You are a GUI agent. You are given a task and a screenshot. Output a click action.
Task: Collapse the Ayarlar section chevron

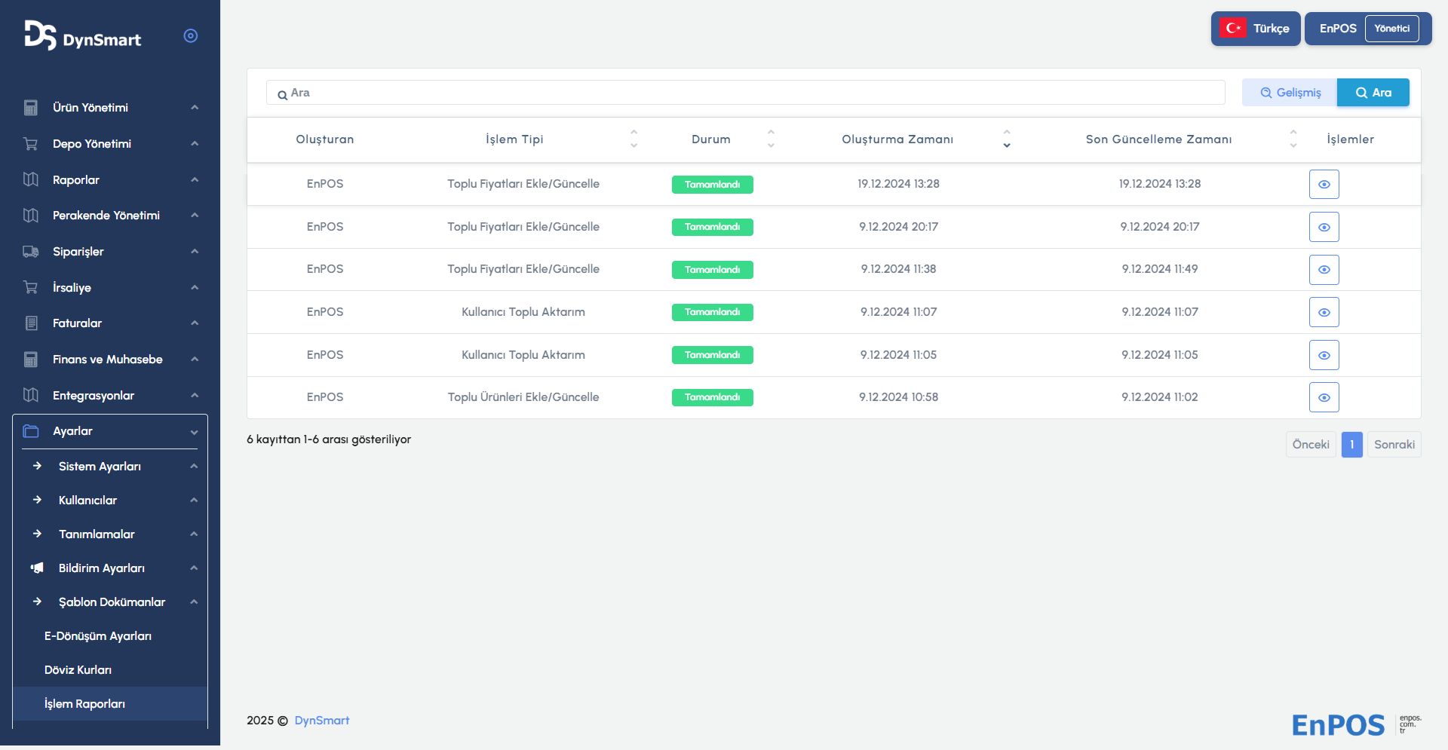pos(195,432)
